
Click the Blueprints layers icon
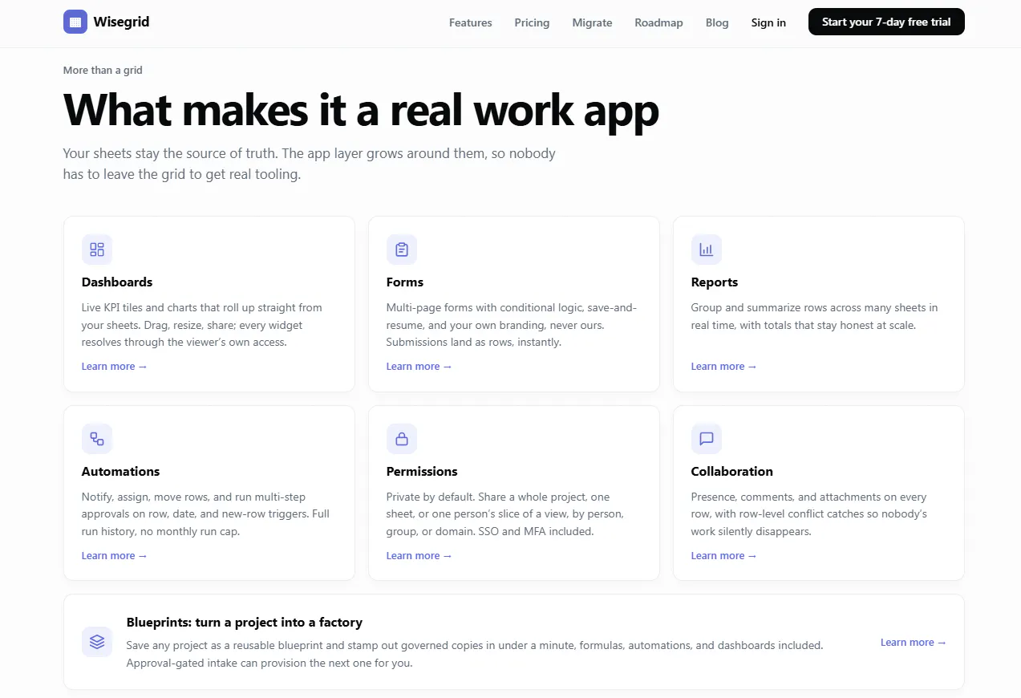click(97, 642)
